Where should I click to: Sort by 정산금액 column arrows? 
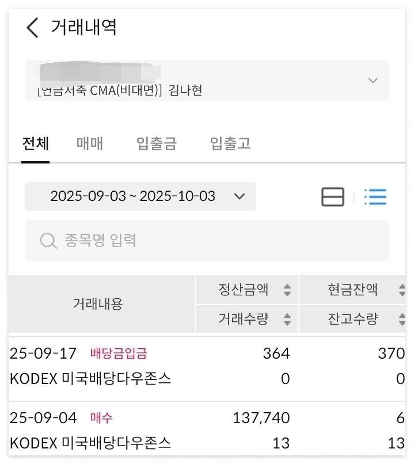click(x=287, y=290)
